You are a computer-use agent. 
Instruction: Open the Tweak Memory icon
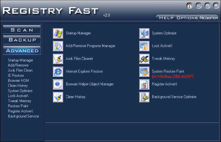tap(144, 59)
